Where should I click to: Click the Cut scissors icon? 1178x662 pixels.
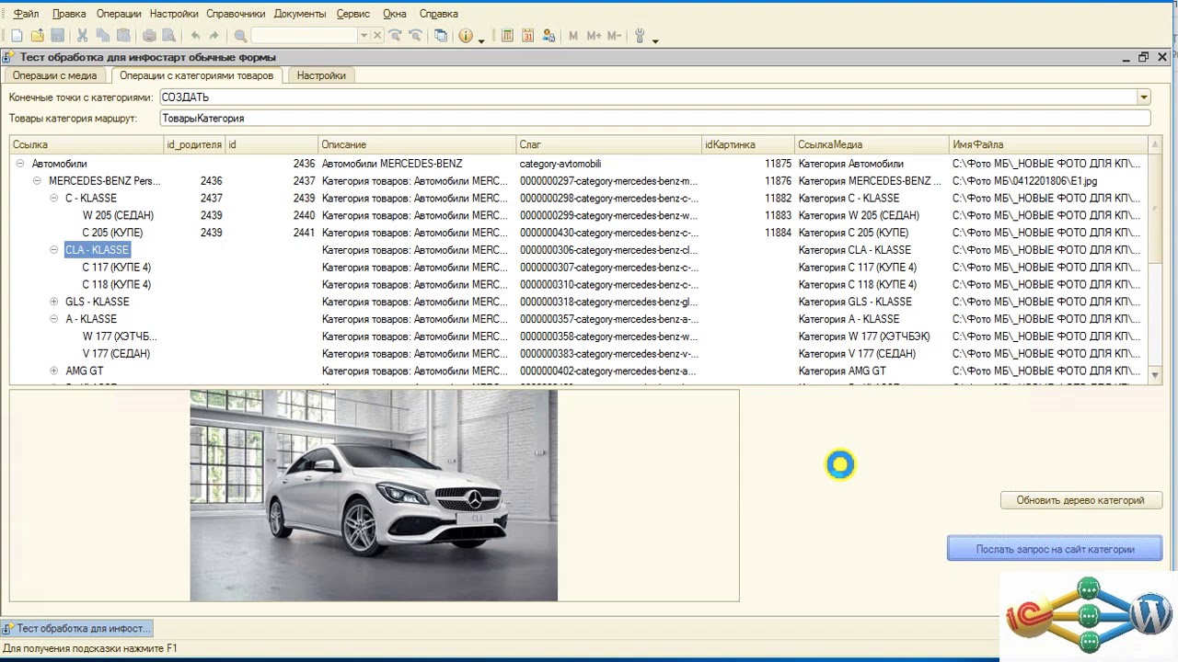[x=82, y=36]
